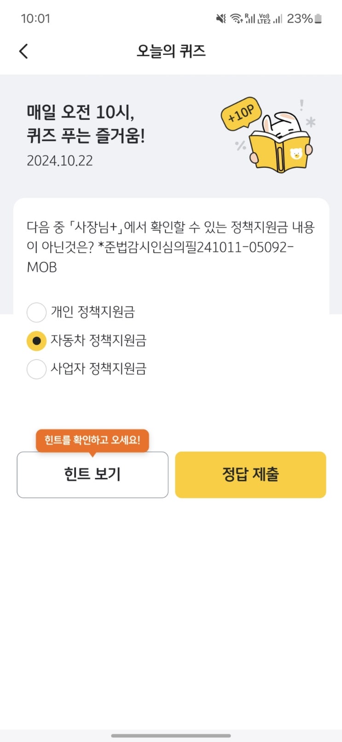Tap the date 2024.10.22 text

pyautogui.click(x=60, y=161)
